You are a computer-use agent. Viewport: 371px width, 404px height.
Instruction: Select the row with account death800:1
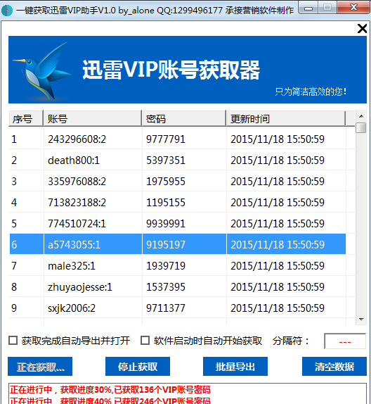pyautogui.click(x=177, y=160)
